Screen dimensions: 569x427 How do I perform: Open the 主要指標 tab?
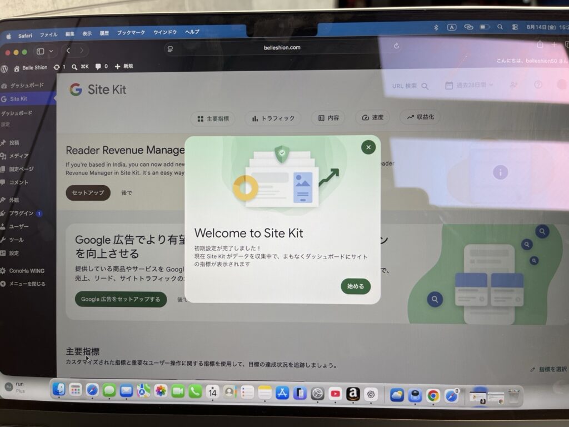pos(213,119)
